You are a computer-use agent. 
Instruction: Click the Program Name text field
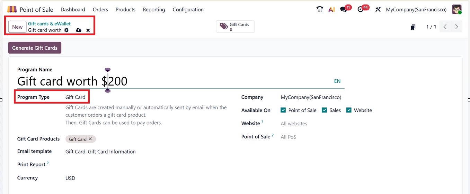coord(173,81)
